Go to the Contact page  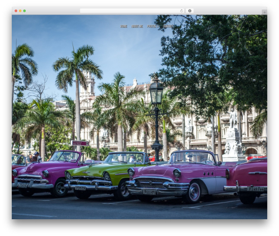click(168, 26)
